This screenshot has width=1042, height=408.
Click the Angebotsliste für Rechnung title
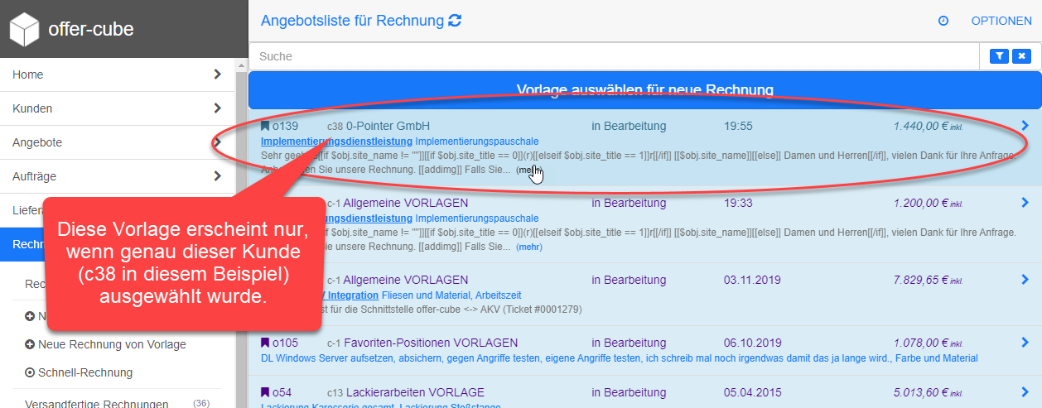tap(352, 21)
